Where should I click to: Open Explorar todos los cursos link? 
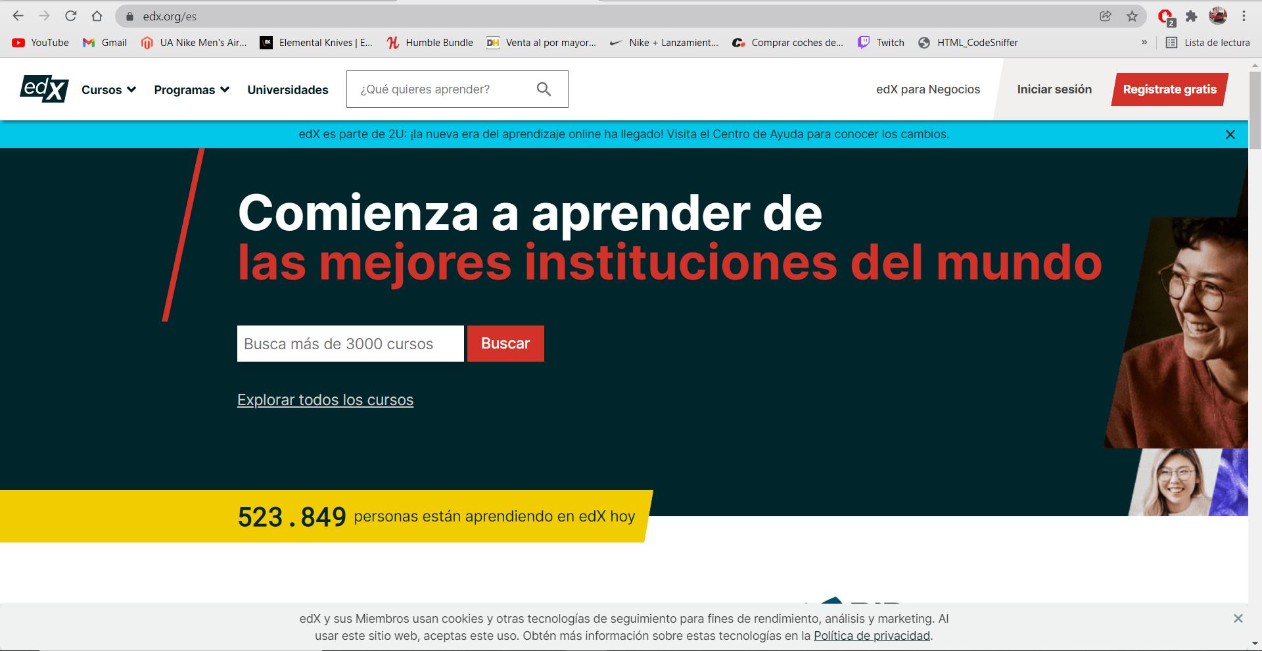325,400
